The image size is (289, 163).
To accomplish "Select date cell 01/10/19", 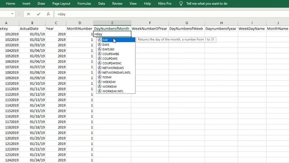I will pyautogui.click(x=32, y=83).
